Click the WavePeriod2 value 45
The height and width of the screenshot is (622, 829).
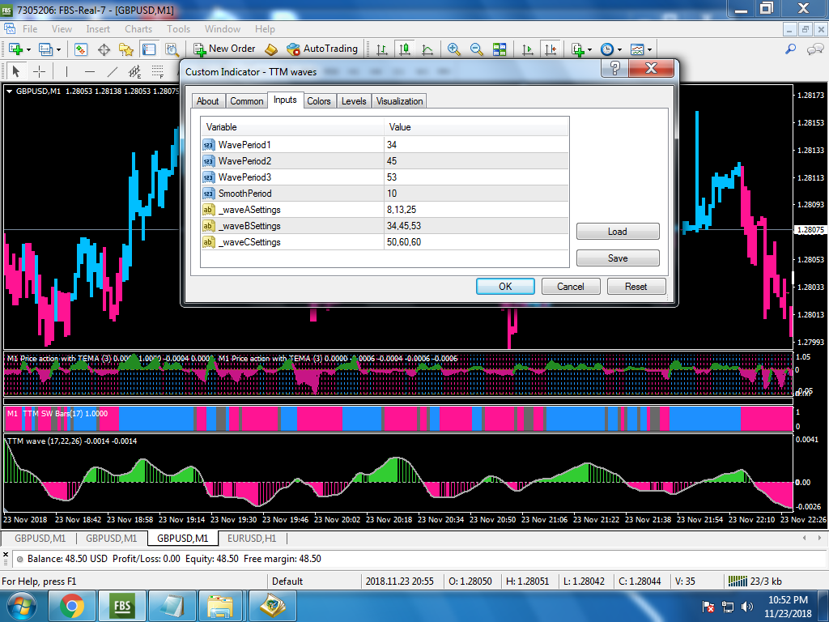pyautogui.click(x=476, y=161)
